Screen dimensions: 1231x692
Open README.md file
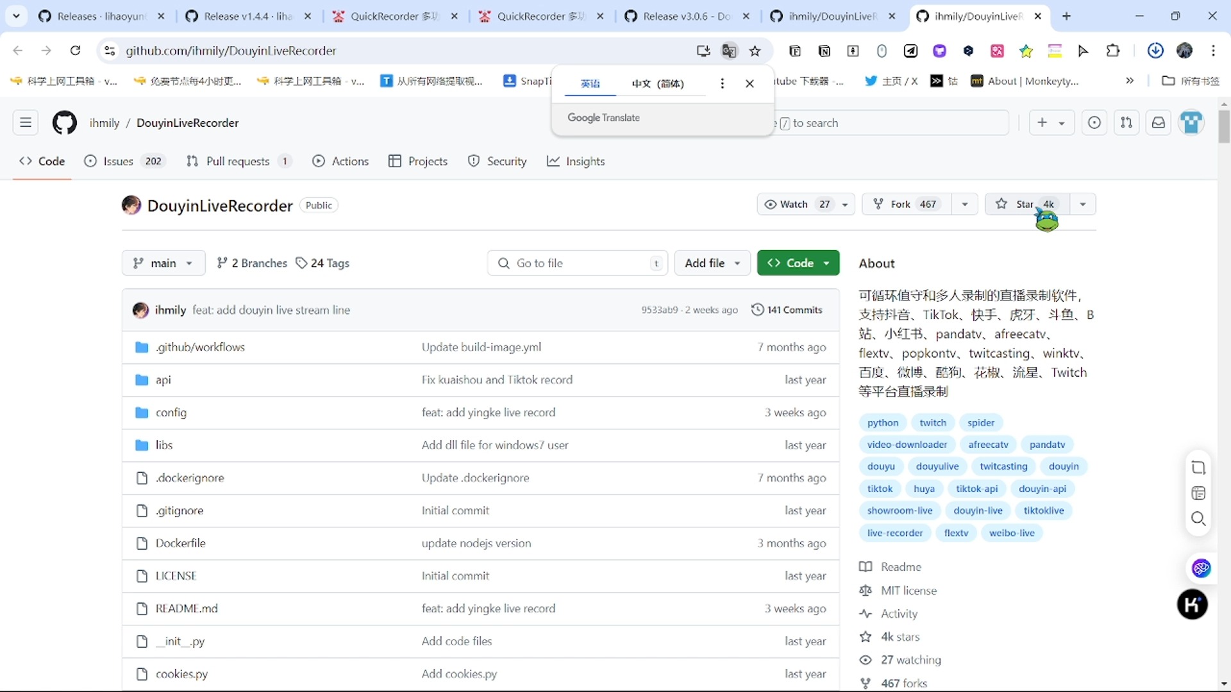coord(187,609)
